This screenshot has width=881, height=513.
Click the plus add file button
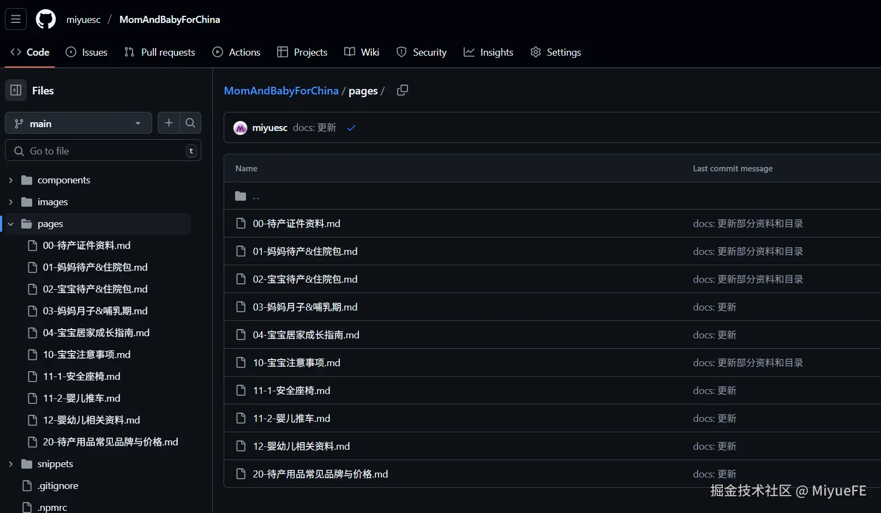pos(169,123)
